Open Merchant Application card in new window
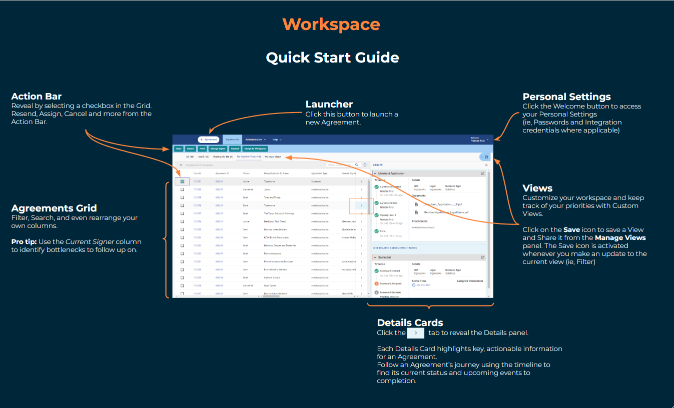The width and height of the screenshot is (674, 408). pos(483,173)
